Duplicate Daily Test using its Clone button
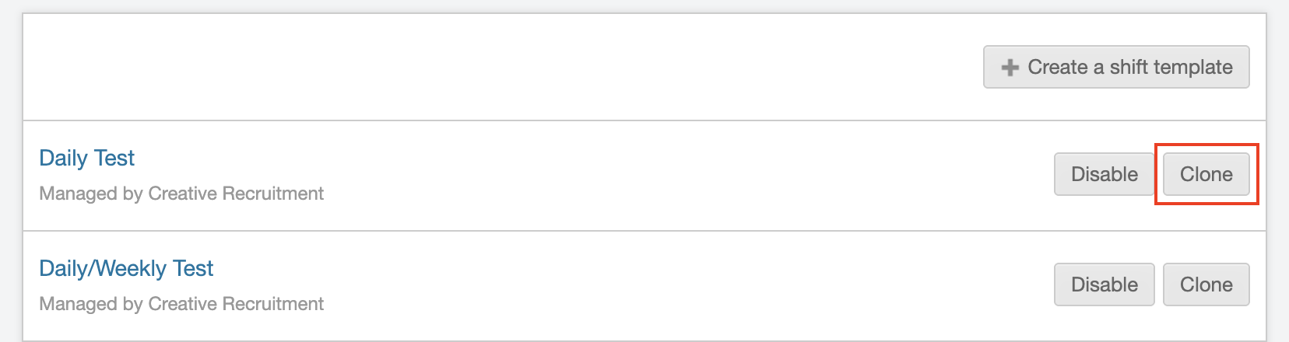 (x=1206, y=174)
